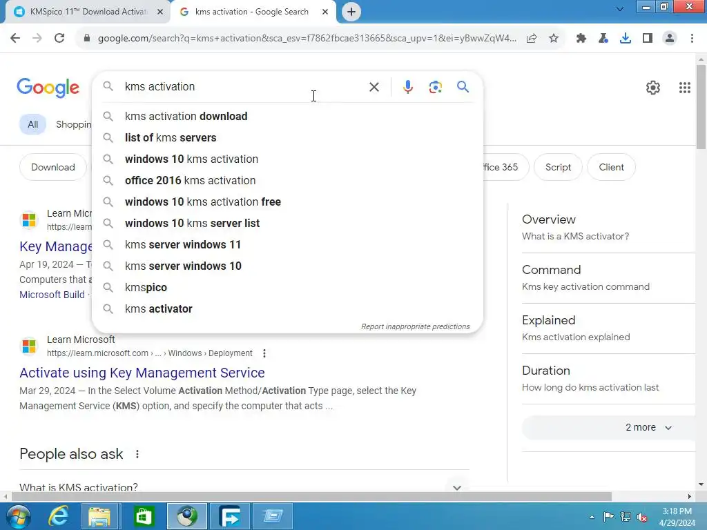Click in the kms activation search field

(244, 86)
